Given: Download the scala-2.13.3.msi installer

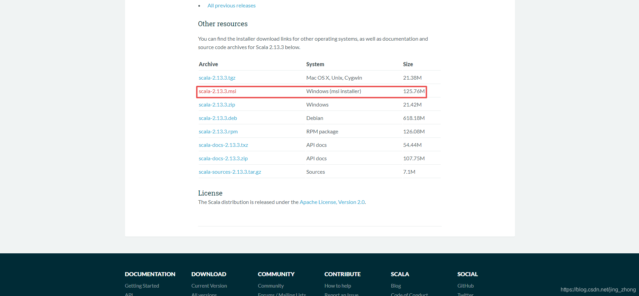Looking at the screenshot, I should tap(217, 91).
